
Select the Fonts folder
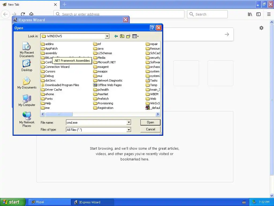point(47,99)
